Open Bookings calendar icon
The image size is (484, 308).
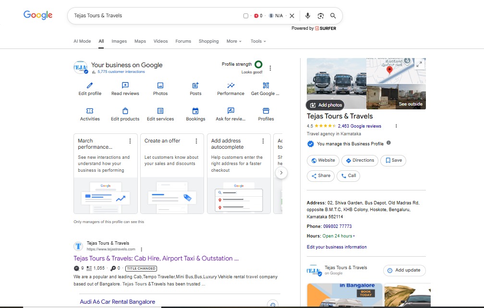coord(195,111)
